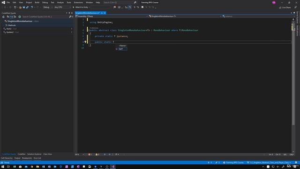Click the feedback icon beside Live Share
Viewport: 300px width, 169px height.
point(296,8)
